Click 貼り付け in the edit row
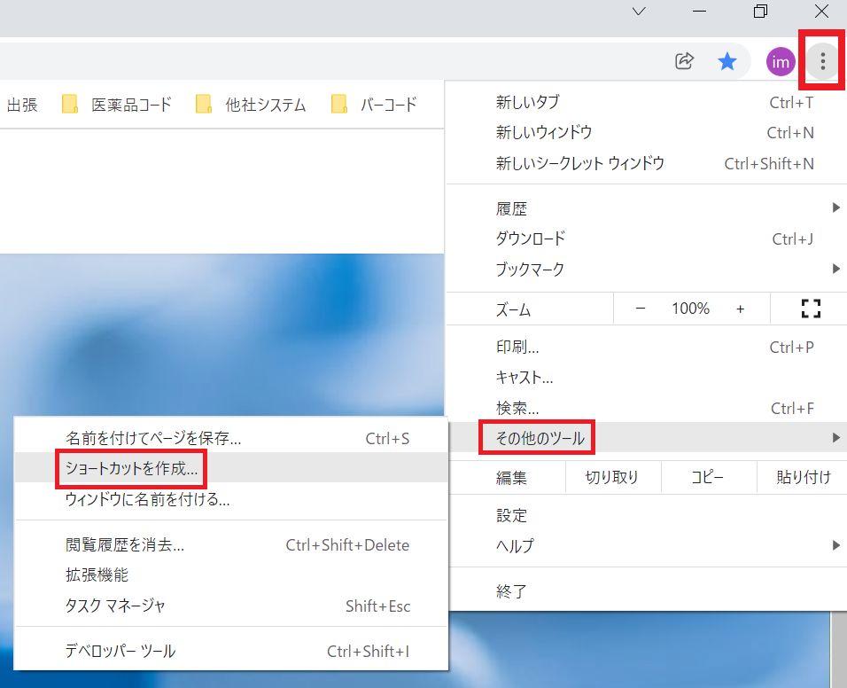This screenshot has width=847, height=688. (803, 477)
